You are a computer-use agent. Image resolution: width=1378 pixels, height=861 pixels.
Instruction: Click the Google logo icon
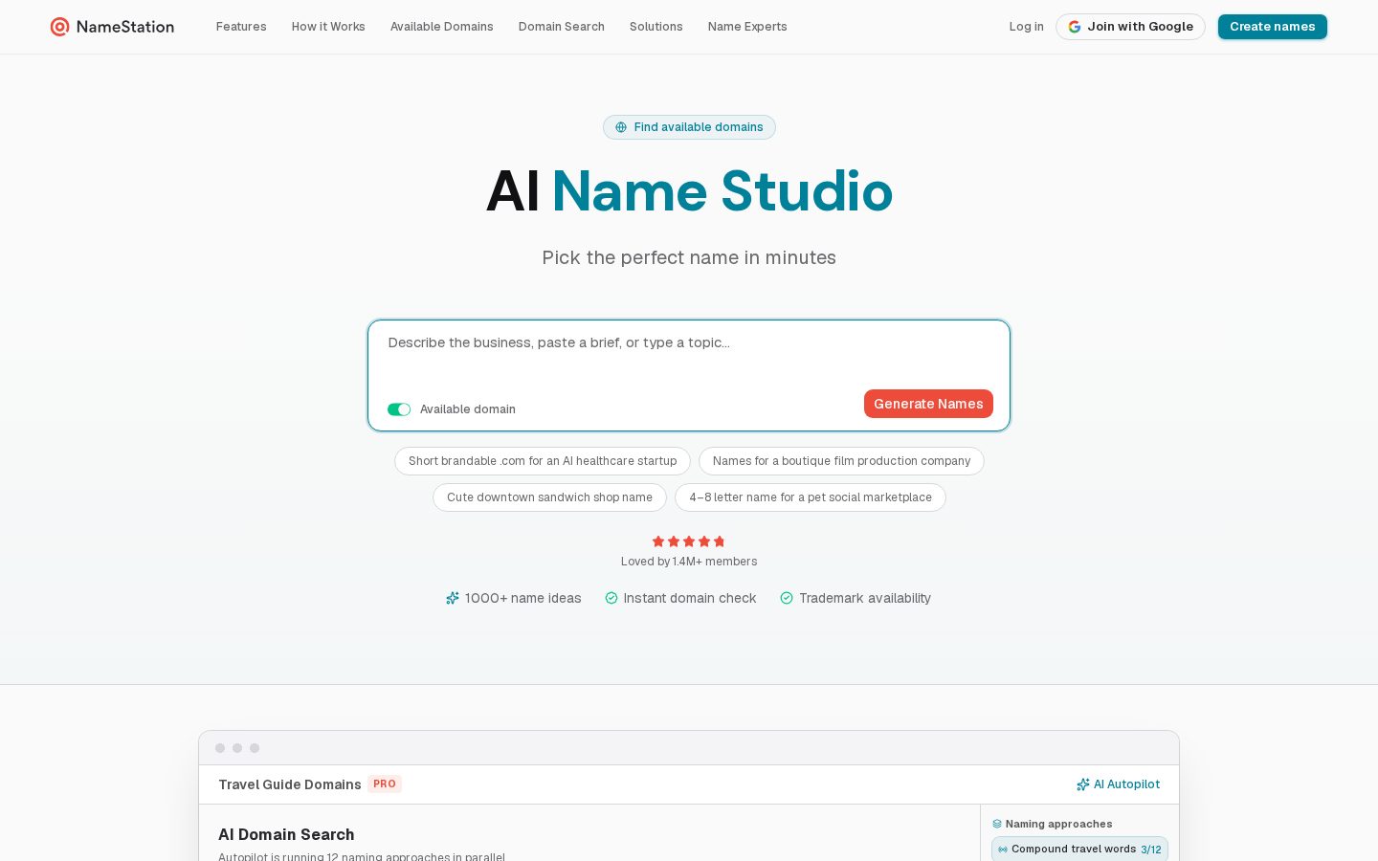point(1075,27)
